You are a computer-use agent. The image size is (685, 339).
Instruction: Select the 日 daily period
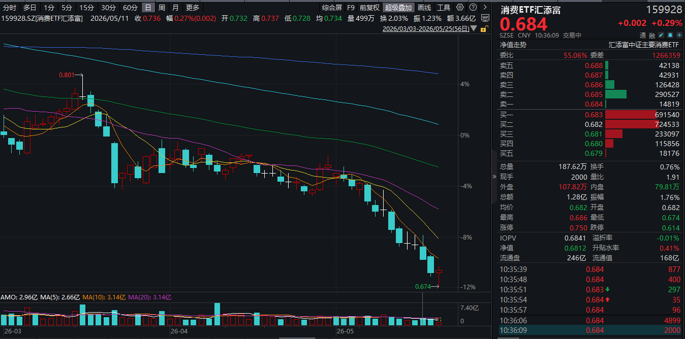pyautogui.click(x=148, y=8)
